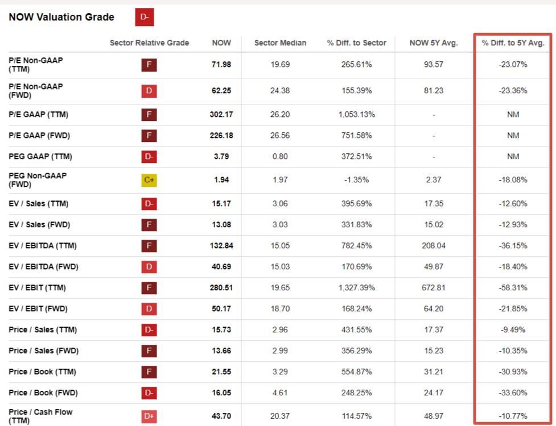Image resolution: width=556 pixels, height=426 pixels.
Task: Select the F badge for Price / Book (TTM)
Action: [149, 371]
